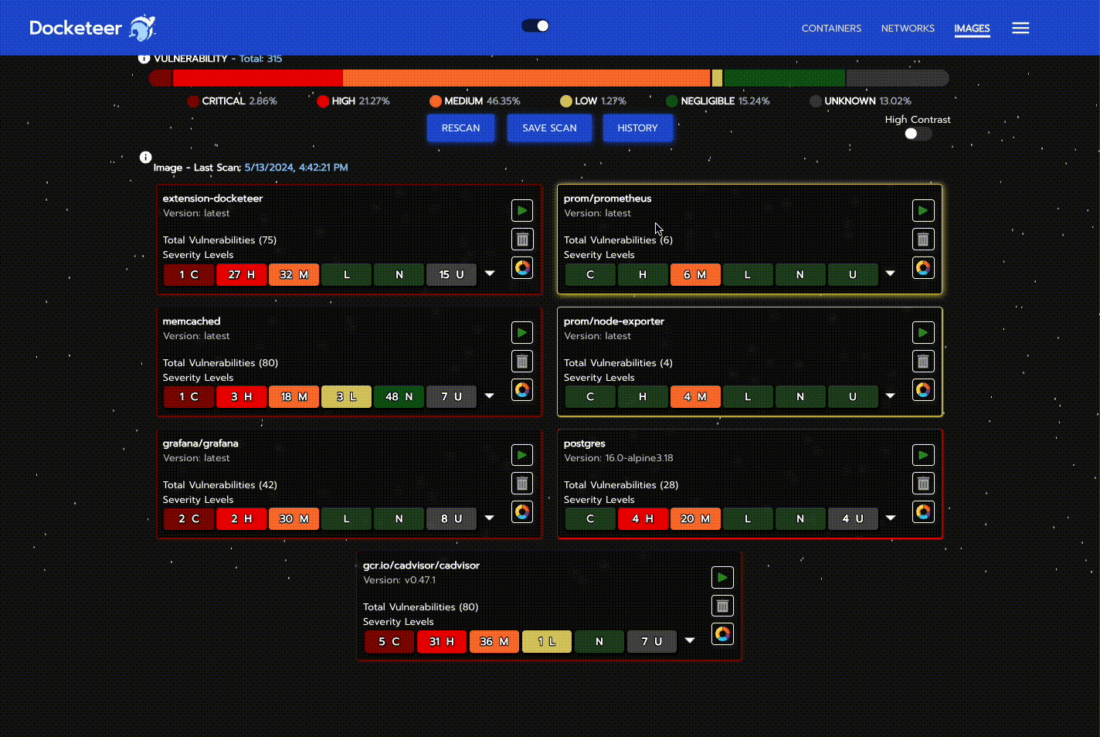Click 'Total Vulnerabilities (42)' on grafana card
This screenshot has width=1100, height=737.
219,485
